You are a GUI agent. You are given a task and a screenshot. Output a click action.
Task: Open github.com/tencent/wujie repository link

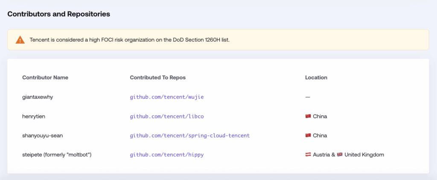point(167,97)
